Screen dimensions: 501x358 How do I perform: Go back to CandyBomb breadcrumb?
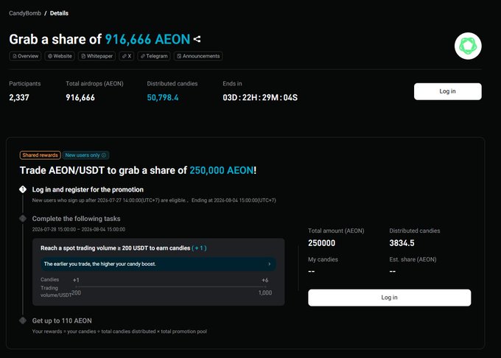point(25,13)
